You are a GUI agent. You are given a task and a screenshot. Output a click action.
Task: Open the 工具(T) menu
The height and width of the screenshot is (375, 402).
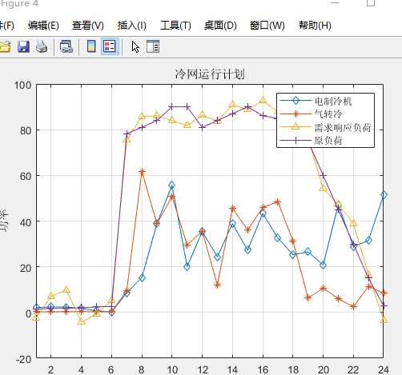[x=175, y=26]
